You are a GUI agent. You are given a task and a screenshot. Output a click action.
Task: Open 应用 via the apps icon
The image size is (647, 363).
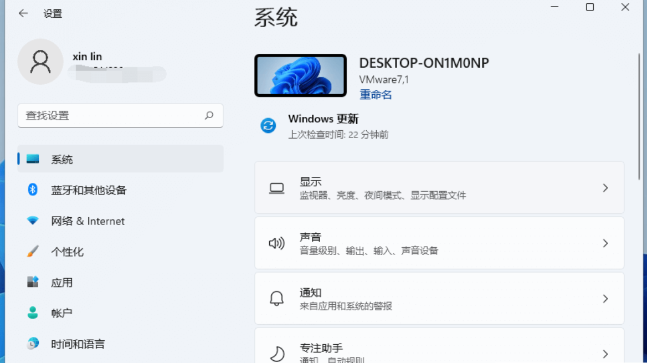(x=33, y=282)
